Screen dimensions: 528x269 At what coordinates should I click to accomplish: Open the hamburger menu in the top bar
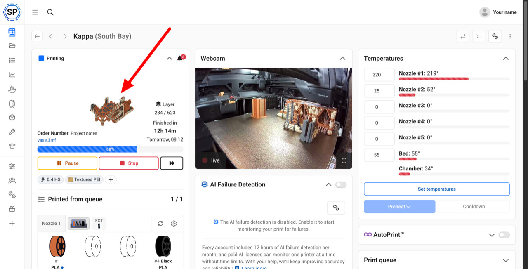(35, 12)
